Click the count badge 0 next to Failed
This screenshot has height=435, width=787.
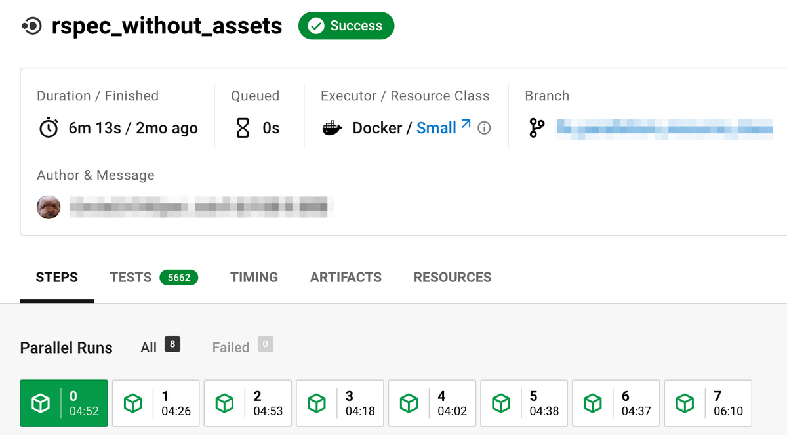pos(266,344)
